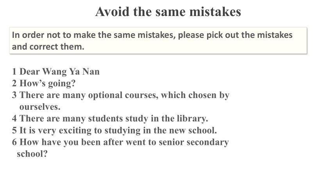336x189 pixels.
Task: Click the 'Avoid the same mistakes' title
Action: click(x=168, y=12)
